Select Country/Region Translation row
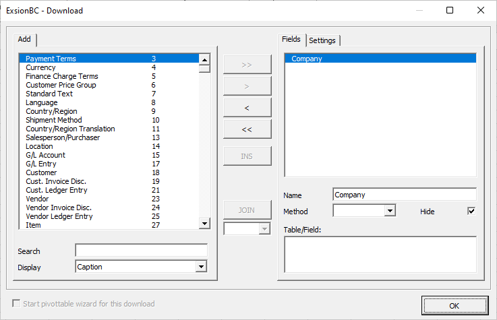 click(x=109, y=129)
